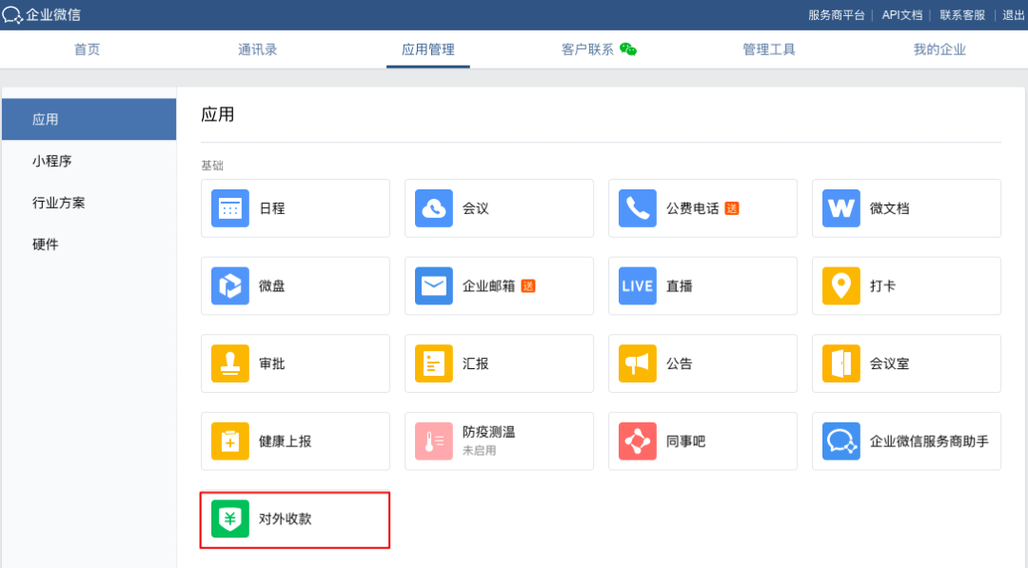Click 退出 to log out

point(1014,15)
